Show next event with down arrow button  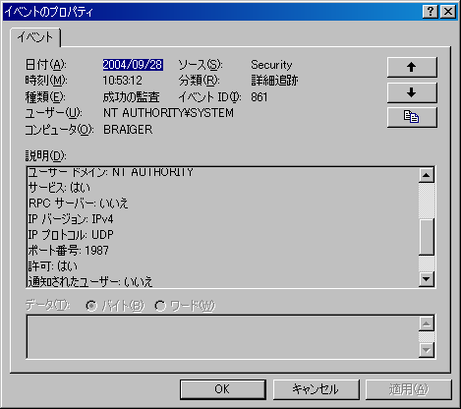(x=412, y=92)
